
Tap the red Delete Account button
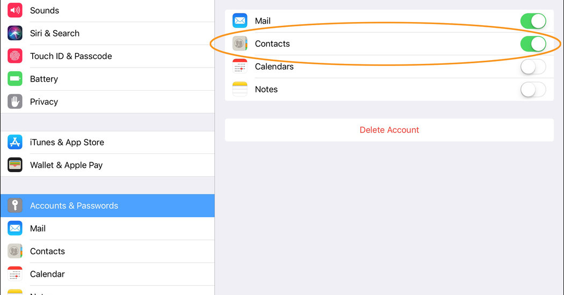[x=389, y=130]
